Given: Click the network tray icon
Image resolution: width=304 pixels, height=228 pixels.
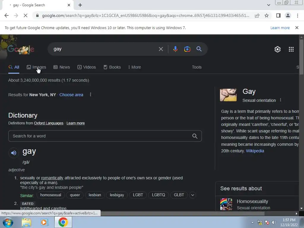Looking at the screenshot, I should [259, 222].
